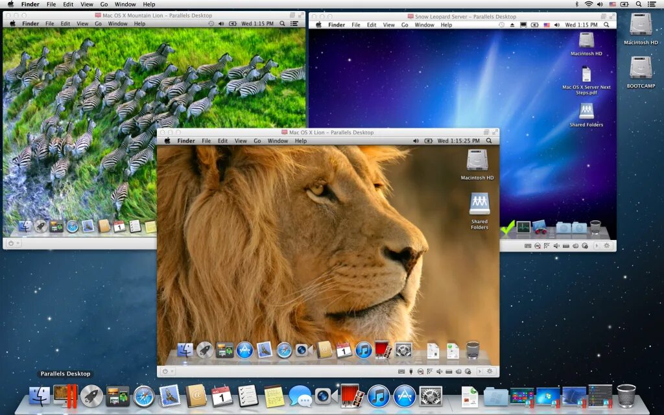Viewport: 664px width, 415px height.
Task: Launch Safari from the host Dock
Action: 144,396
